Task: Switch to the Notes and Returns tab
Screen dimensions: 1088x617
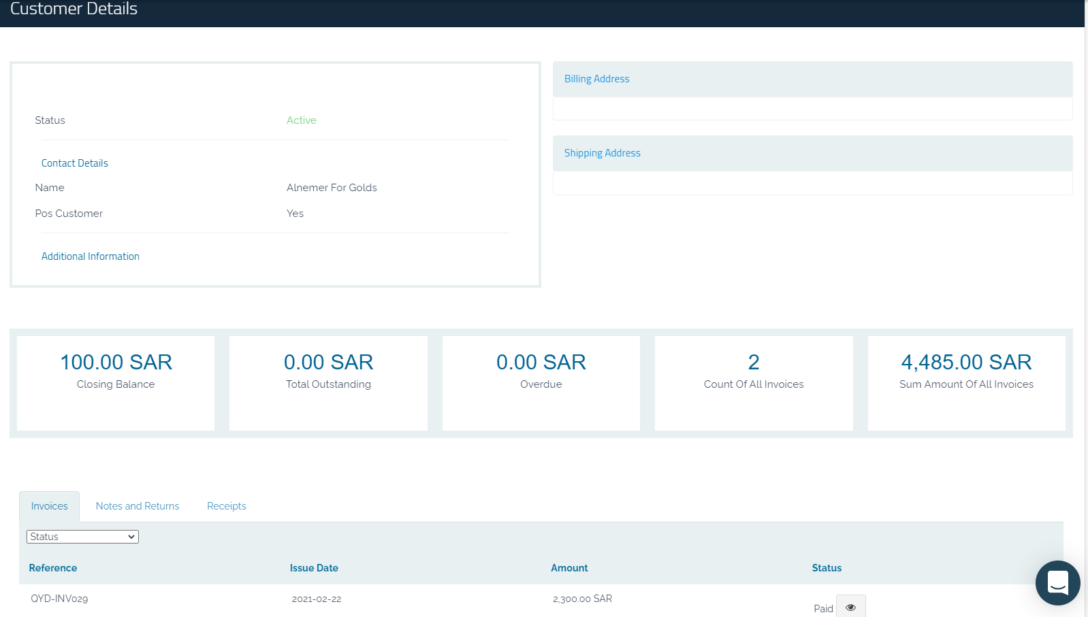Action: click(138, 506)
